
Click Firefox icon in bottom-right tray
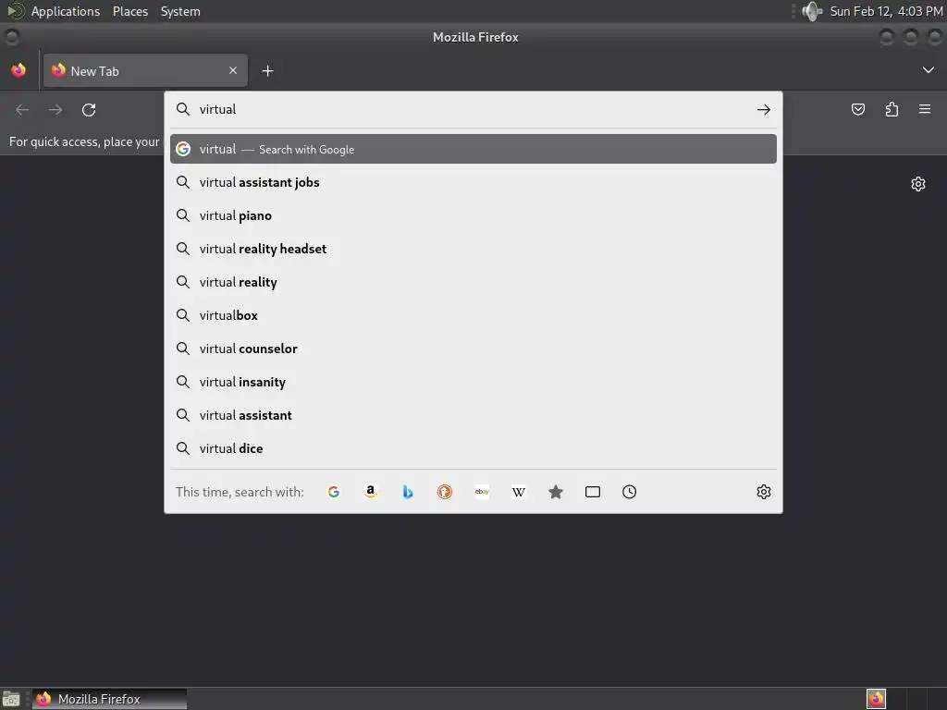pyautogui.click(x=876, y=699)
